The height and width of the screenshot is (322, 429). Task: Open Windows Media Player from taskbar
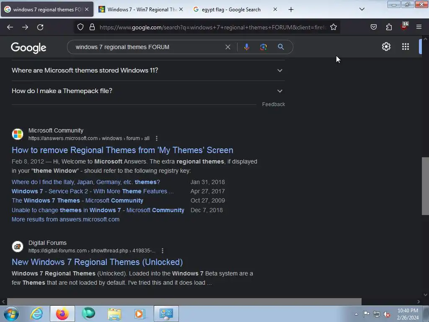pyautogui.click(x=140, y=314)
